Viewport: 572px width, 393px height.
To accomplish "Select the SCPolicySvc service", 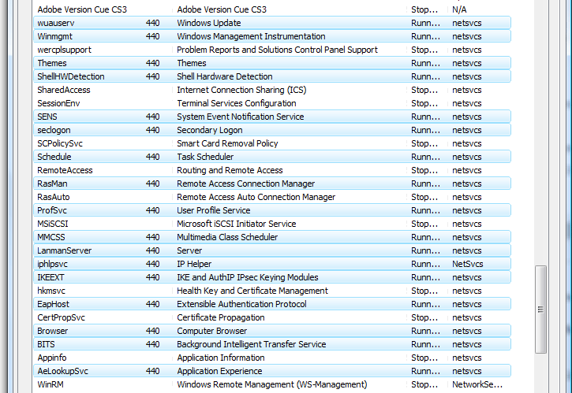I will coord(271,143).
